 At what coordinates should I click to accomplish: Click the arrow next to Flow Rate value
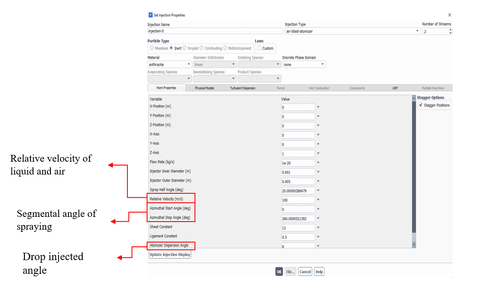318,163
